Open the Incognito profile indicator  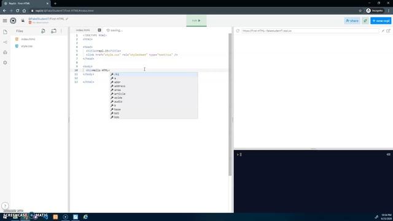tap(375, 11)
